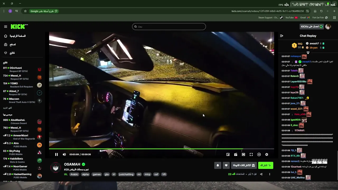Open the Following sidebar item
The height and width of the screenshot is (190, 338).
tap(9, 53)
